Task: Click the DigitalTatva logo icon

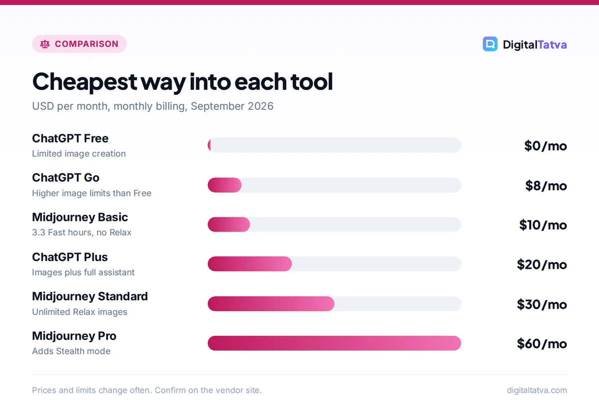Action: (x=490, y=44)
